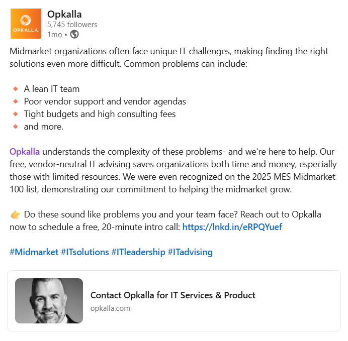Click the pointing hand emoji

[15, 214]
